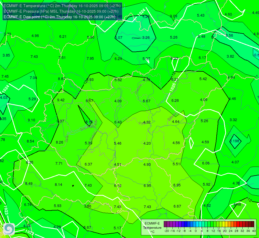Click the dew point value 3.82
This screenshot has height=238, width=259.
pyautogui.click(x=230, y=56)
